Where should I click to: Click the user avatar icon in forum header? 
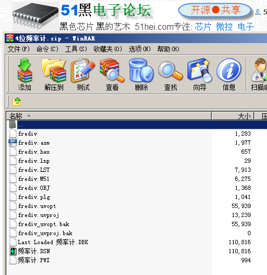click(x=258, y=12)
